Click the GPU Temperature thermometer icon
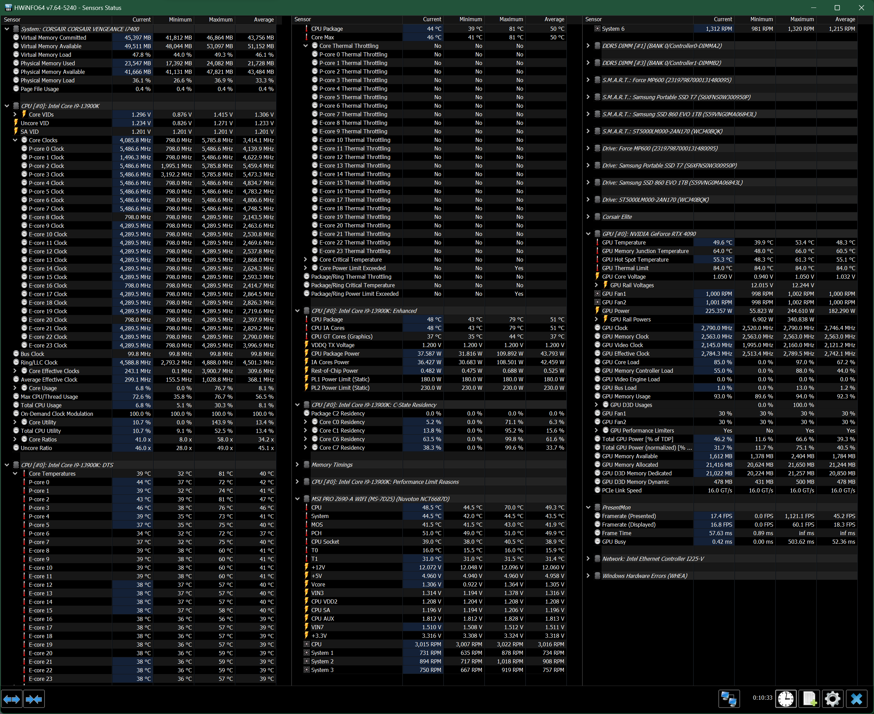 coord(597,243)
